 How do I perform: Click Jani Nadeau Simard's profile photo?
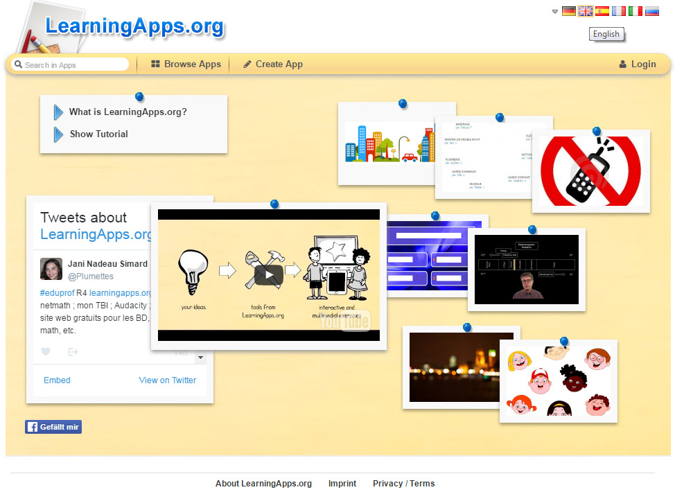point(51,269)
